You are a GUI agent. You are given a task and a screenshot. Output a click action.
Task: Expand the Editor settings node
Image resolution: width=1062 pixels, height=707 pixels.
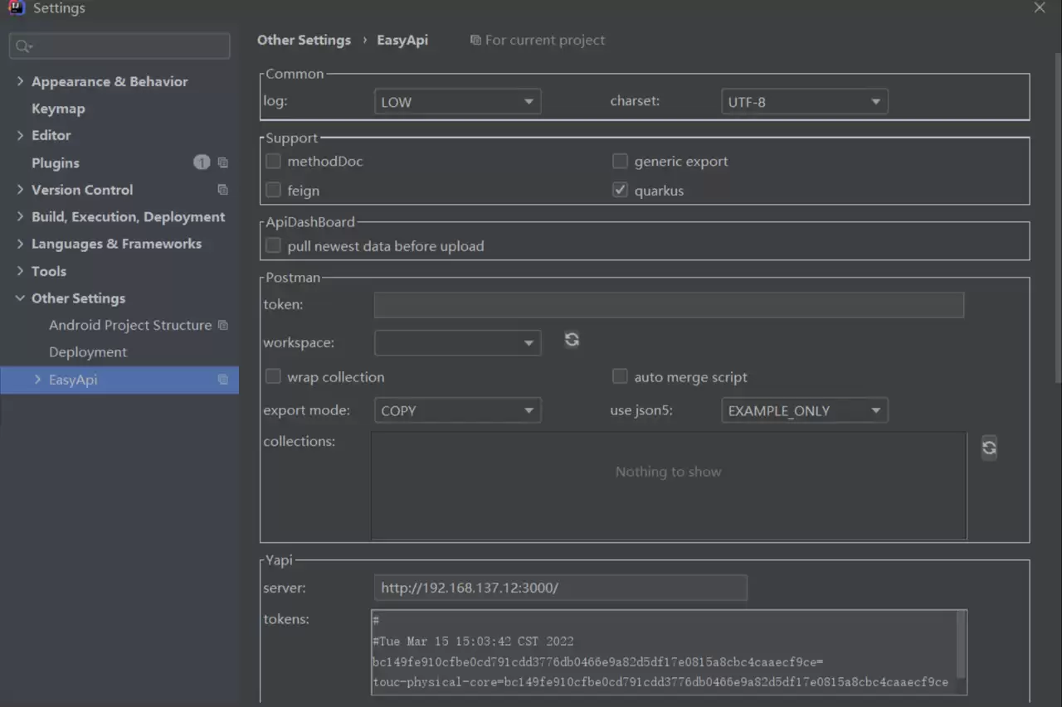click(x=20, y=135)
